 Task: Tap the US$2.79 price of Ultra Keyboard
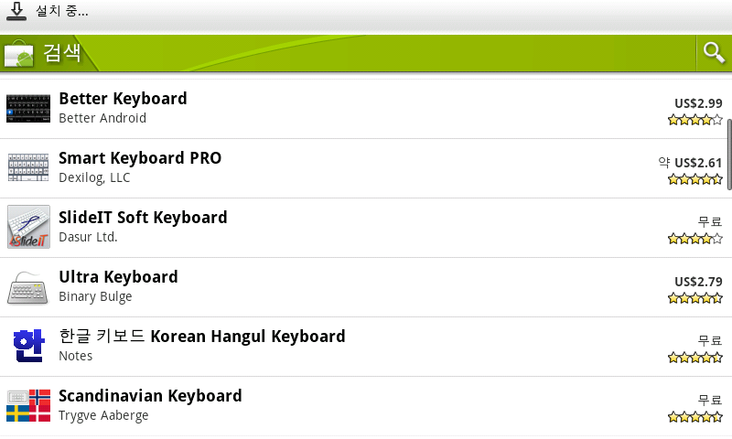(x=698, y=282)
